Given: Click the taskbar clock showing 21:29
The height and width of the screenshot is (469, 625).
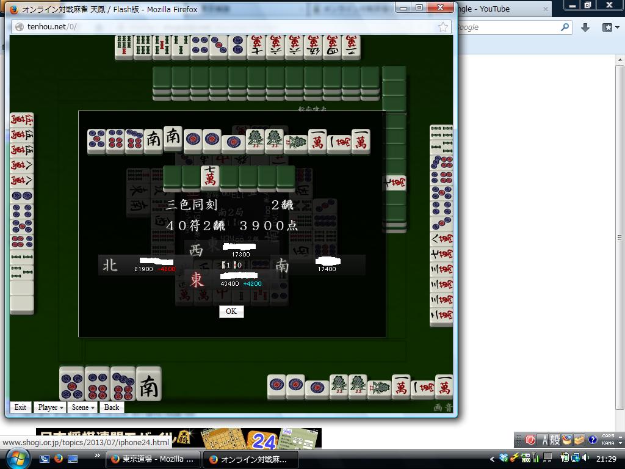Looking at the screenshot, I should (x=606, y=459).
